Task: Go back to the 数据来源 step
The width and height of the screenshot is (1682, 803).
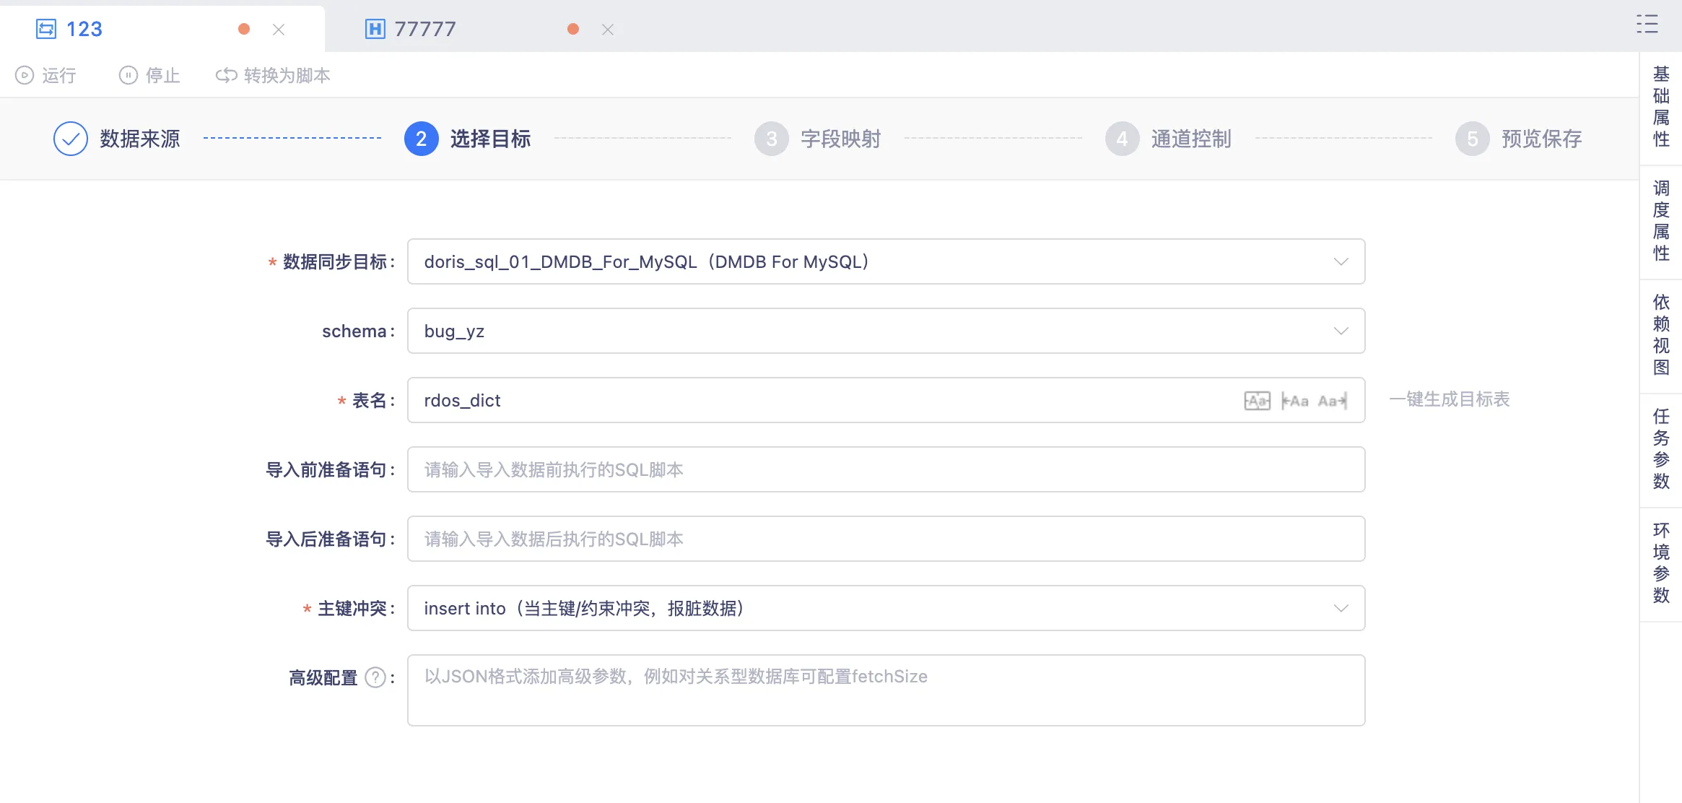Action: click(117, 139)
